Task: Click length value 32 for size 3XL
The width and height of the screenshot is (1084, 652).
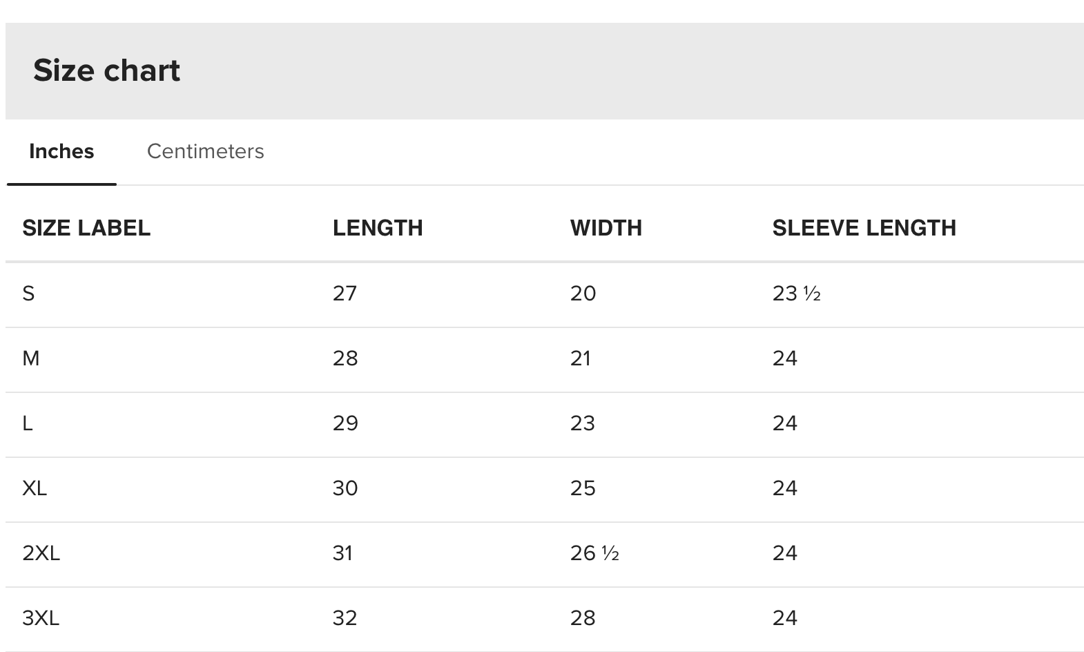Action: [x=345, y=618]
